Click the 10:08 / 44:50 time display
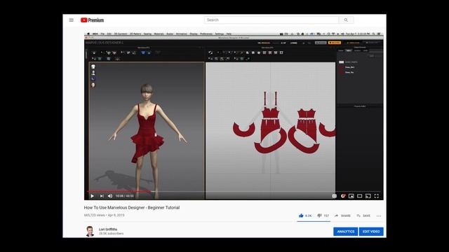 click(125, 196)
